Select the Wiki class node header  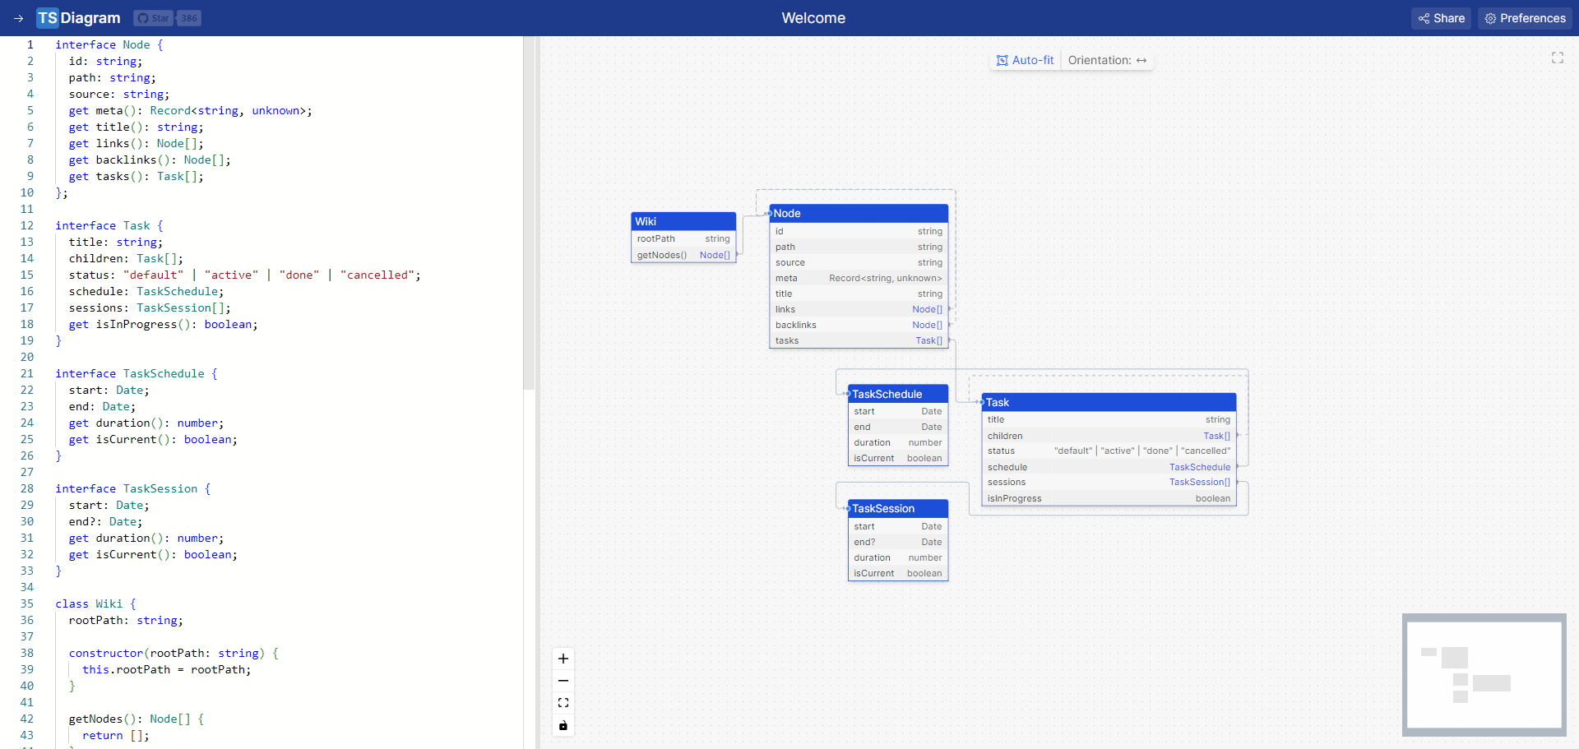coord(683,221)
